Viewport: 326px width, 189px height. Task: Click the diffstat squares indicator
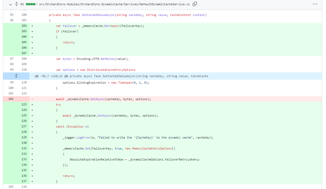coord(31,4)
